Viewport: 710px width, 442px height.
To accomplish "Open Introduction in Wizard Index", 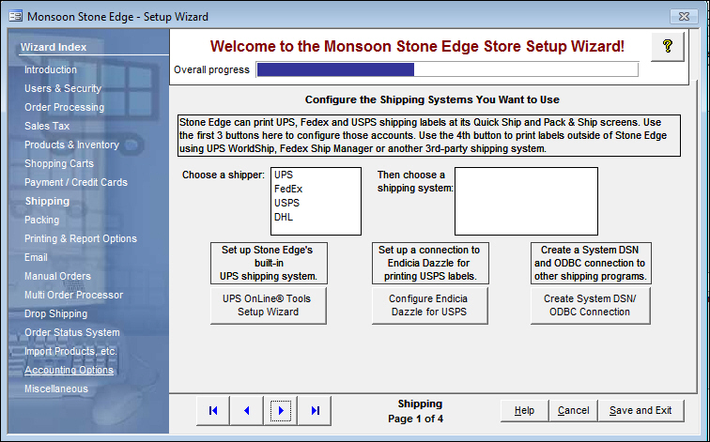I will 51,69.
